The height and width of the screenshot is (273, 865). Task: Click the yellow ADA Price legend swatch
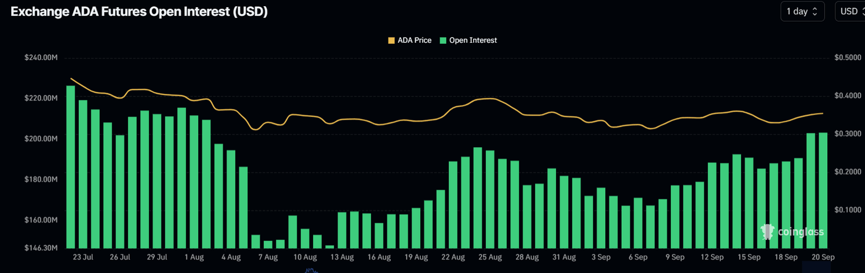tap(391, 40)
